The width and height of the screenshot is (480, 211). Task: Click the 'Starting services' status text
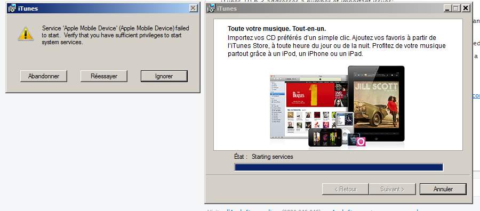tap(272, 157)
